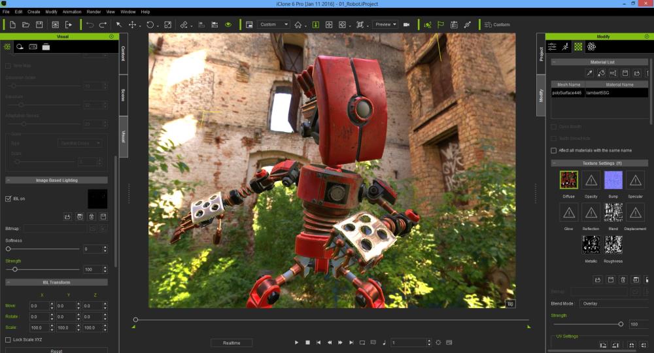Click the Save Project toolbar icon
Screen dimensions: 654x353
tap(39, 25)
